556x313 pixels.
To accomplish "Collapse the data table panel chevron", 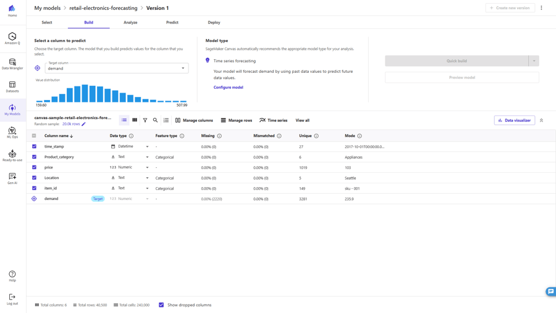I will pyautogui.click(x=542, y=120).
